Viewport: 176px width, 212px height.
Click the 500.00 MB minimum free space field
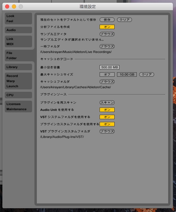tap(109, 67)
